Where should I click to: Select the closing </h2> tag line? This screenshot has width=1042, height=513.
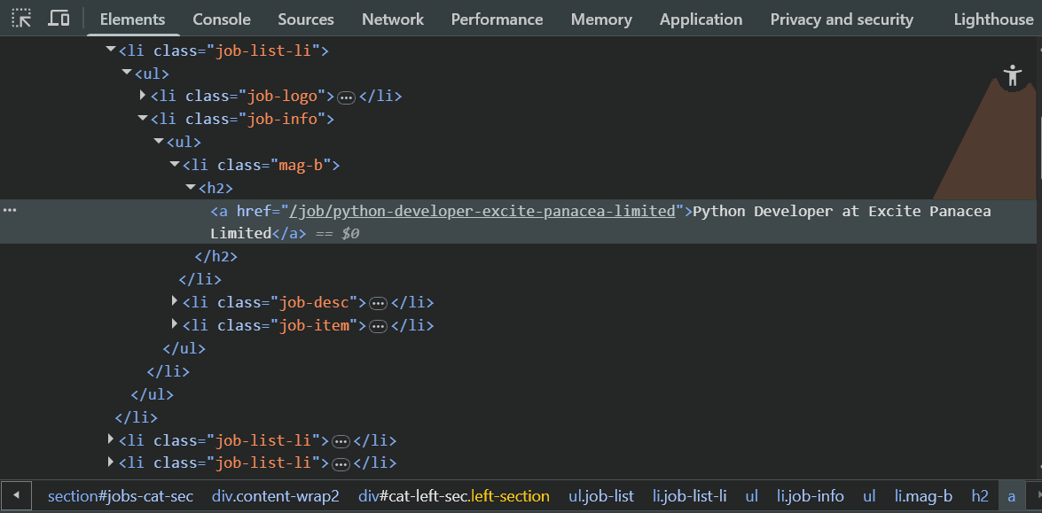point(216,255)
